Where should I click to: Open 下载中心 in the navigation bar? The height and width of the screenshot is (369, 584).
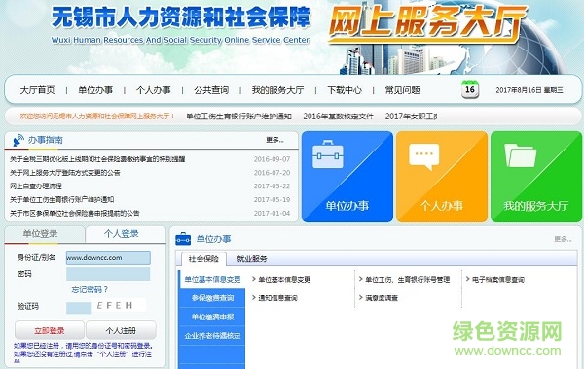pyautogui.click(x=345, y=90)
